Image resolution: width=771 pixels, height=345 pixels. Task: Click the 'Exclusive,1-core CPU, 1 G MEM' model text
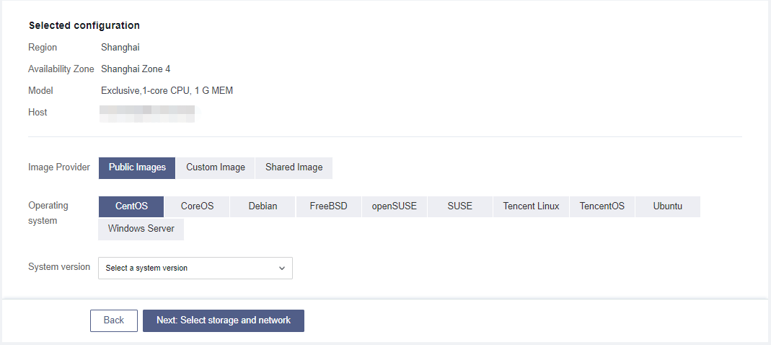coord(167,91)
